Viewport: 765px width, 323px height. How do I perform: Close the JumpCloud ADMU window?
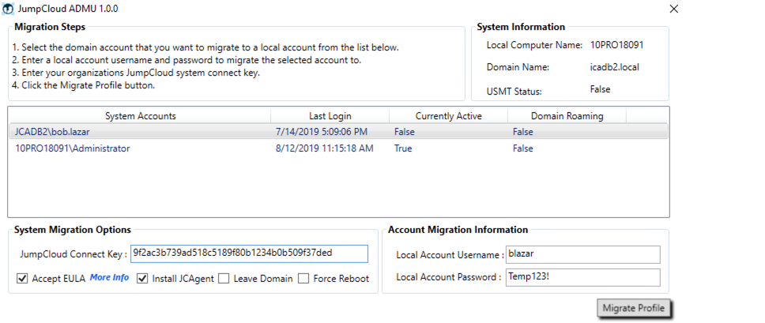(x=673, y=9)
